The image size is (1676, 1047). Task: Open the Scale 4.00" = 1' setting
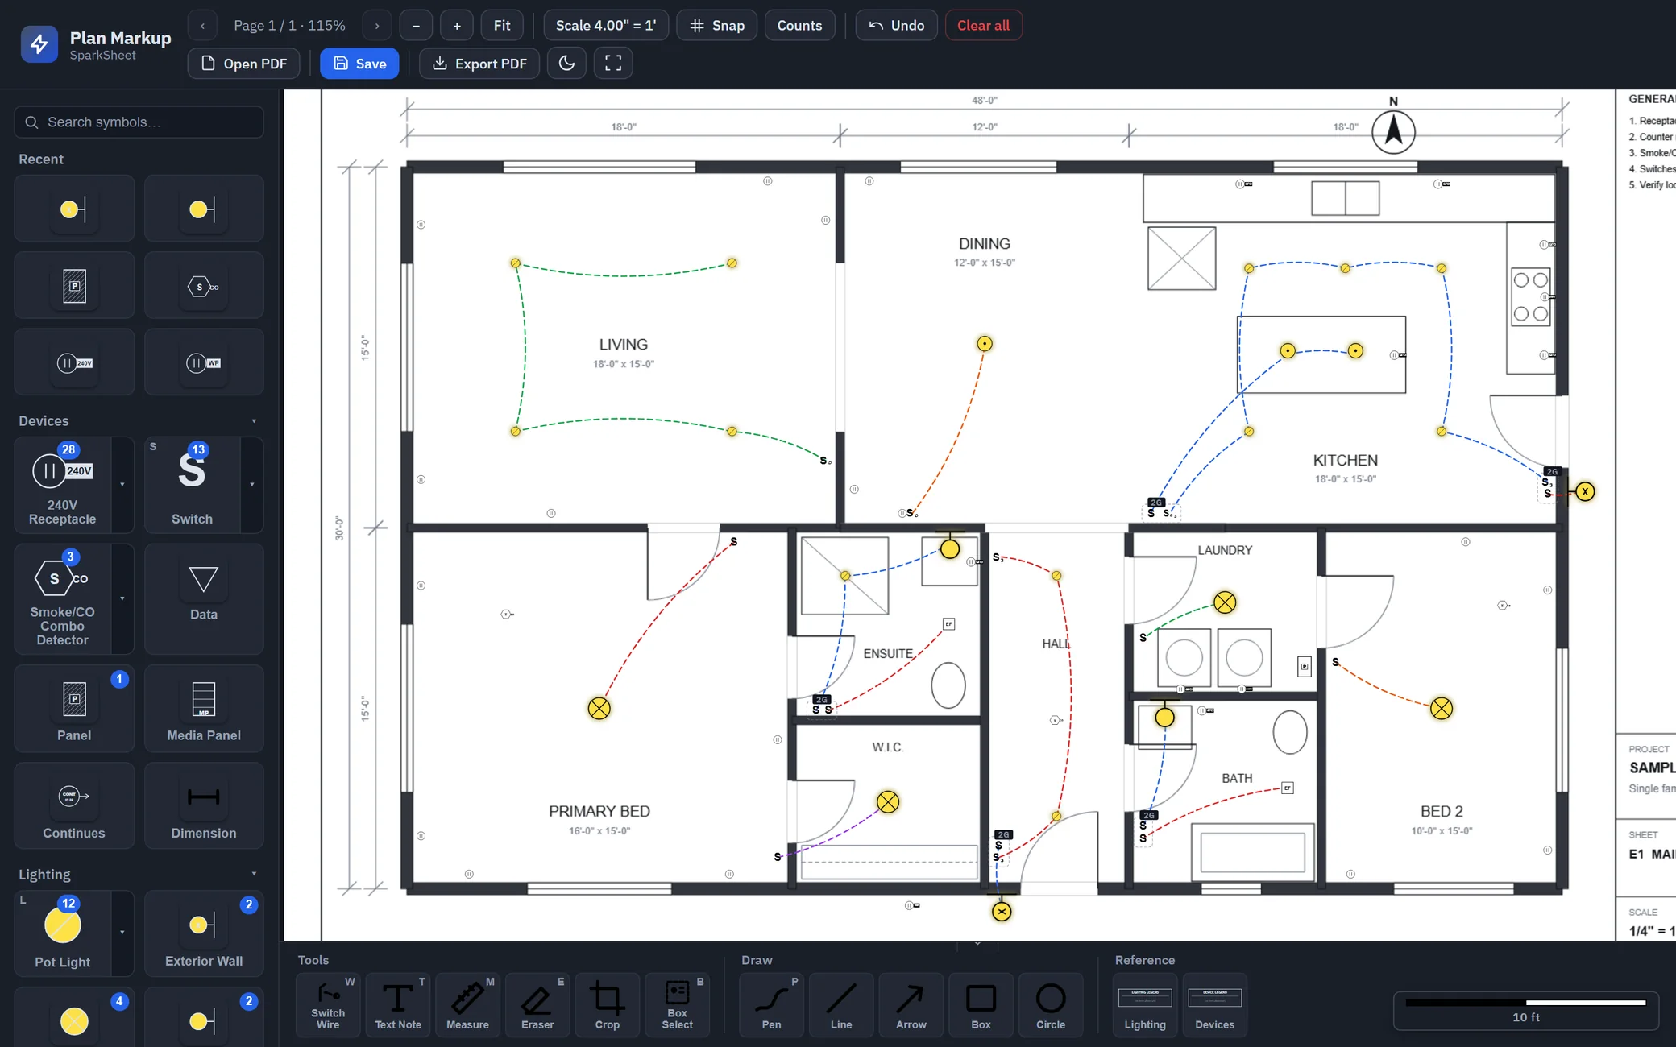tap(606, 26)
